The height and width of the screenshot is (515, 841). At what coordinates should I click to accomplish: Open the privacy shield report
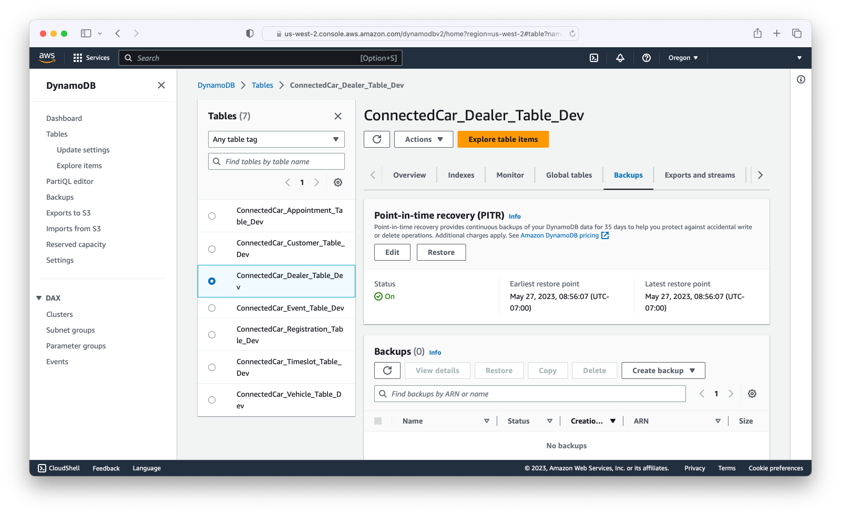[x=250, y=33]
